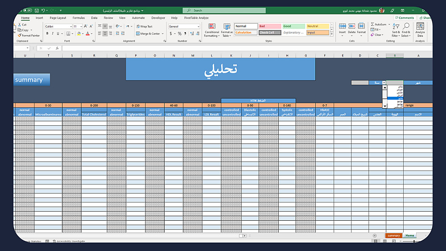Click the Borders icon
This screenshot has height=251, width=446.
[x=68, y=33]
